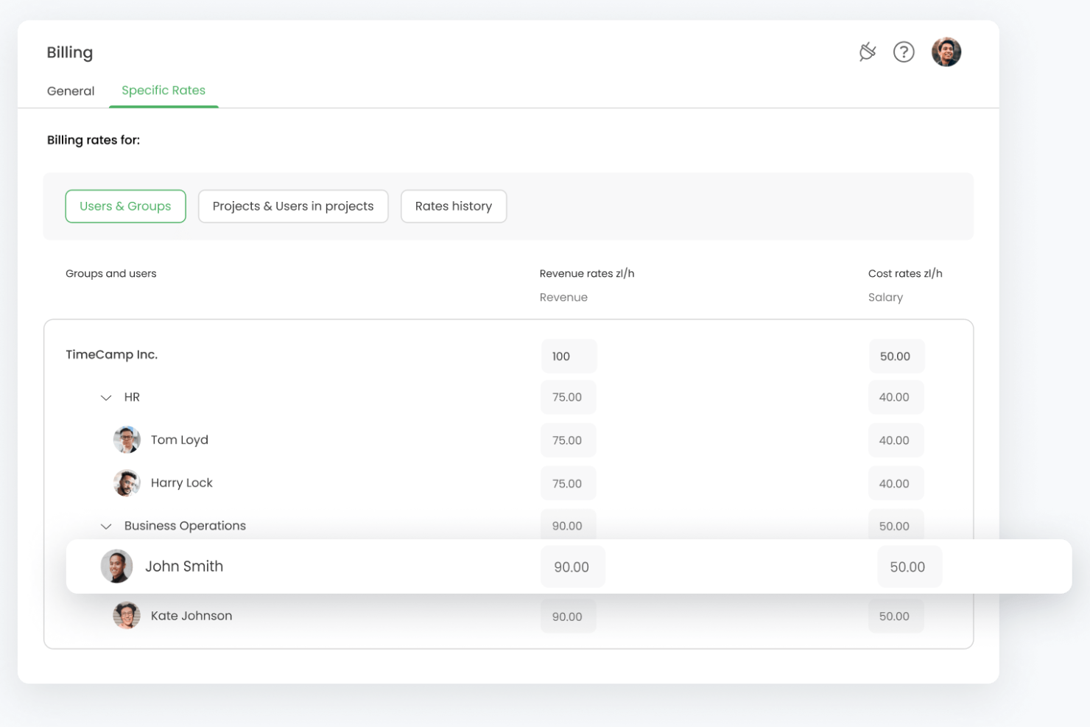Edit Tom Loyd's cost rate
The height and width of the screenshot is (727, 1090).
(896, 440)
